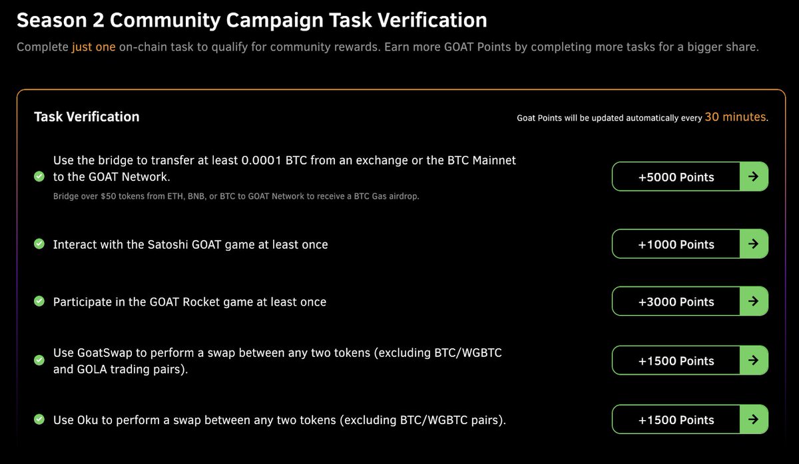The width and height of the screenshot is (799, 464).
Task: Click the green arrow icon next to +5000 Points
Action: point(753,176)
